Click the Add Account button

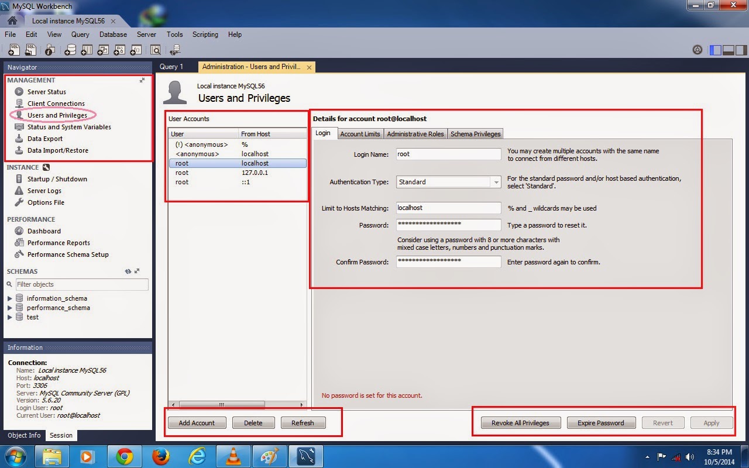tap(197, 423)
